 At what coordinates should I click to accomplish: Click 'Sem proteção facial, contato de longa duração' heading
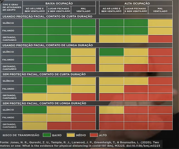tap(46, 103)
